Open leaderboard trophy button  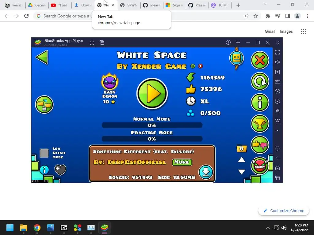(x=260, y=124)
